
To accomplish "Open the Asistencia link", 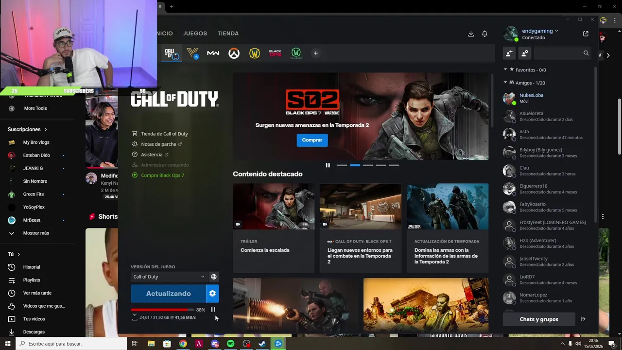I will (152, 155).
